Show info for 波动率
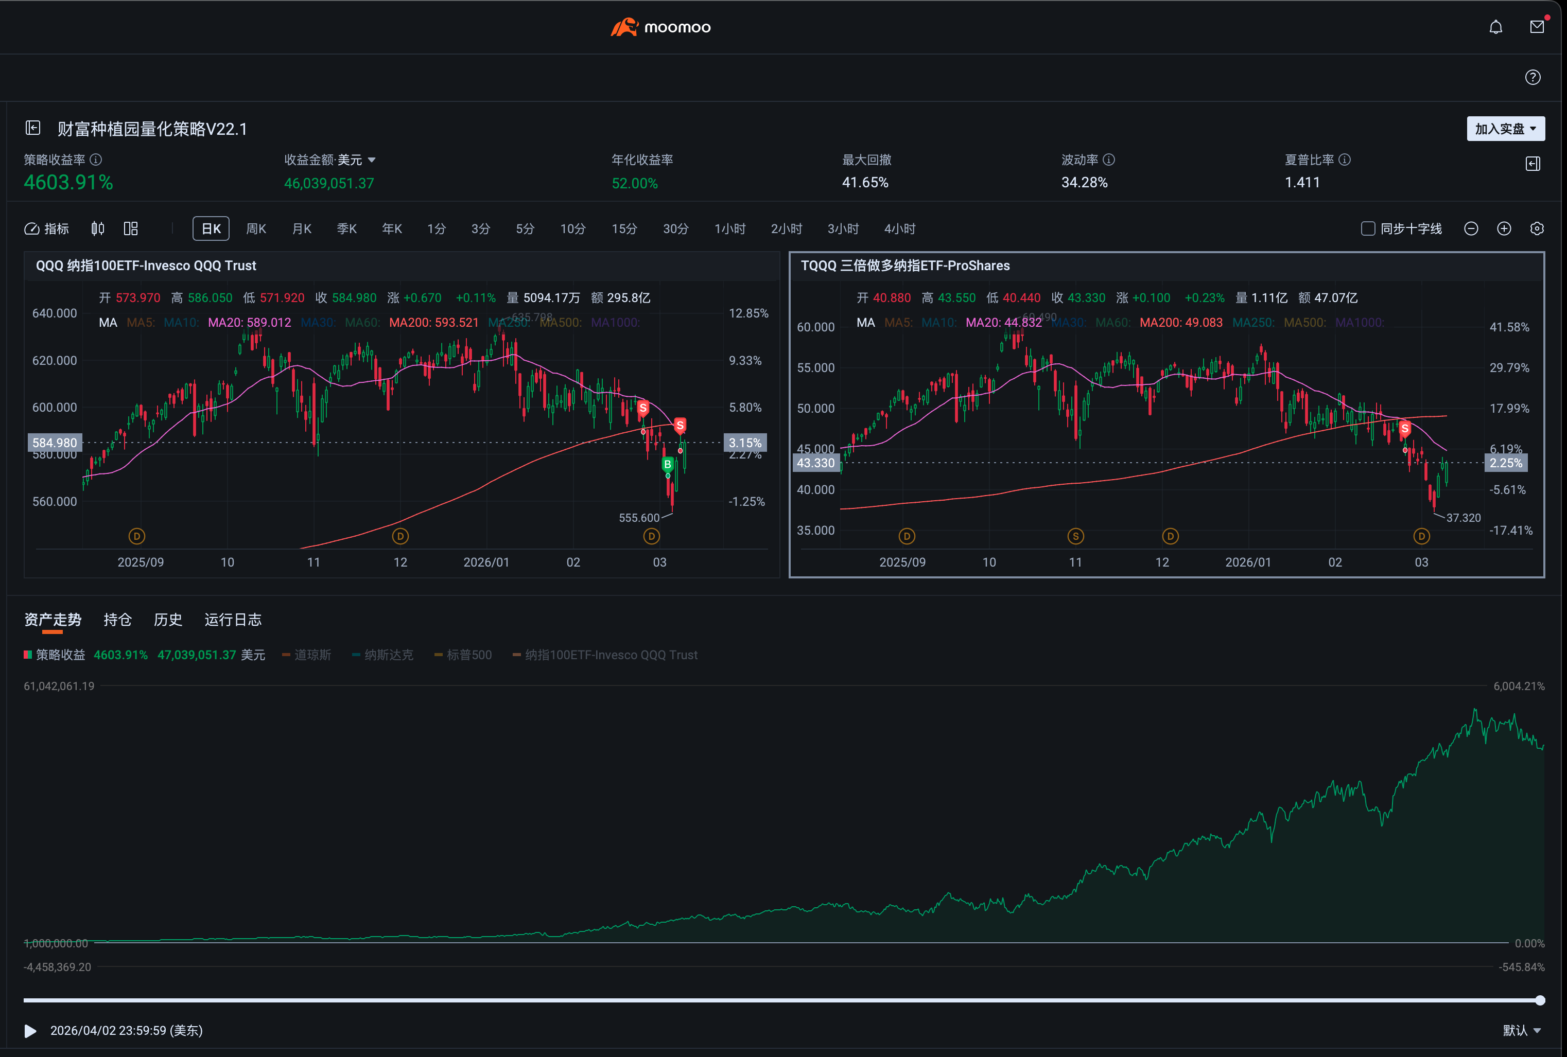This screenshot has height=1057, width=1567. pos(1108,160)
